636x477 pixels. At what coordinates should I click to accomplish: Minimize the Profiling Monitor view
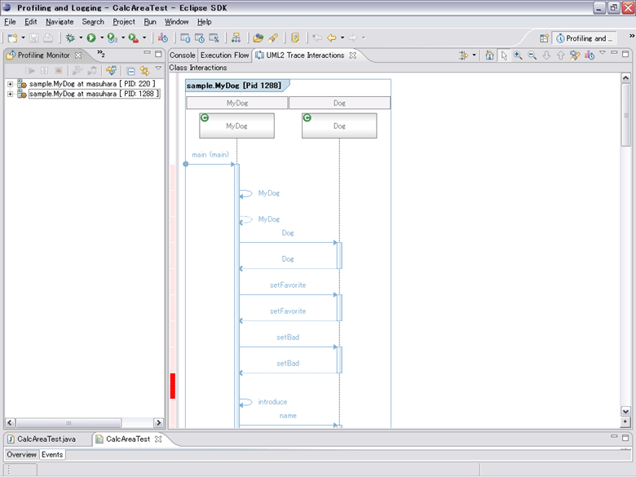pos(148,53)
